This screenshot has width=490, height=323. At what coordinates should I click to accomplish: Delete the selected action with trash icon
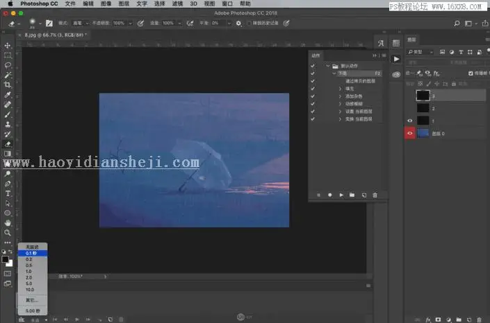click(x=375, y=195)
